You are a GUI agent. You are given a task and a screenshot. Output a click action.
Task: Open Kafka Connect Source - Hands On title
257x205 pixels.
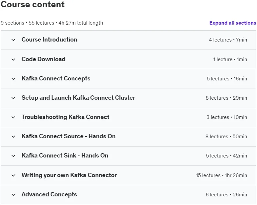pos(68,136)
